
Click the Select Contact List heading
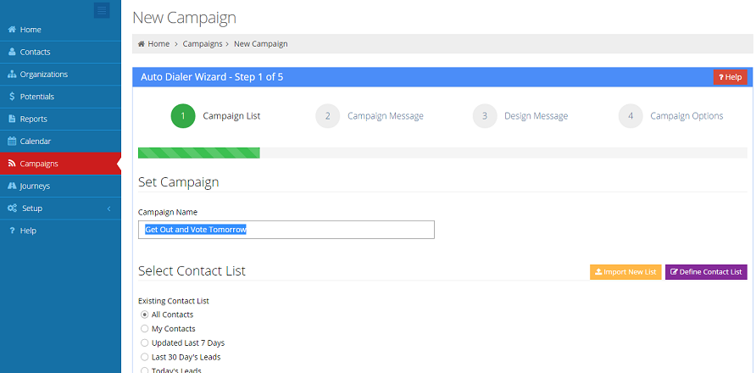point(192,270)
